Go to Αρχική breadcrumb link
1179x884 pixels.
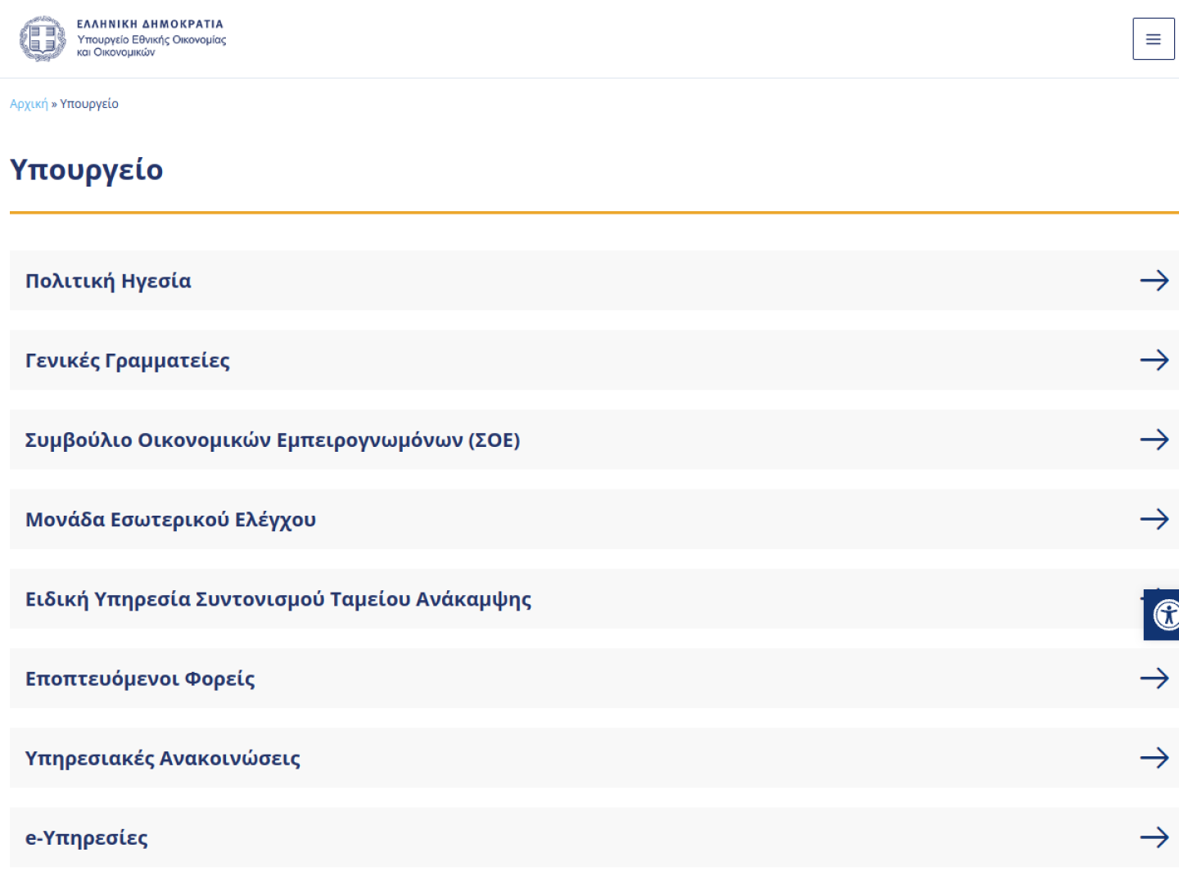pyautogui.click(x=29, y=104)
